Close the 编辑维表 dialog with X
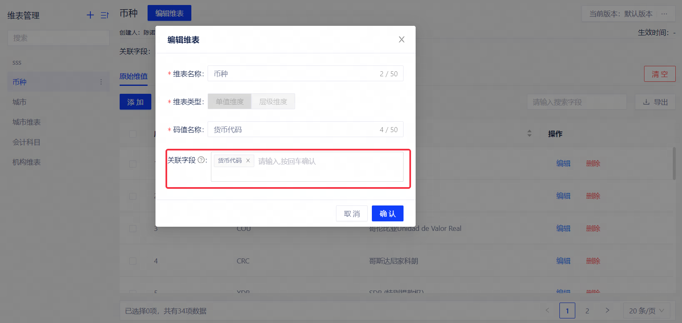The width and height of the screenshot is (682, 323). point(401,40)
